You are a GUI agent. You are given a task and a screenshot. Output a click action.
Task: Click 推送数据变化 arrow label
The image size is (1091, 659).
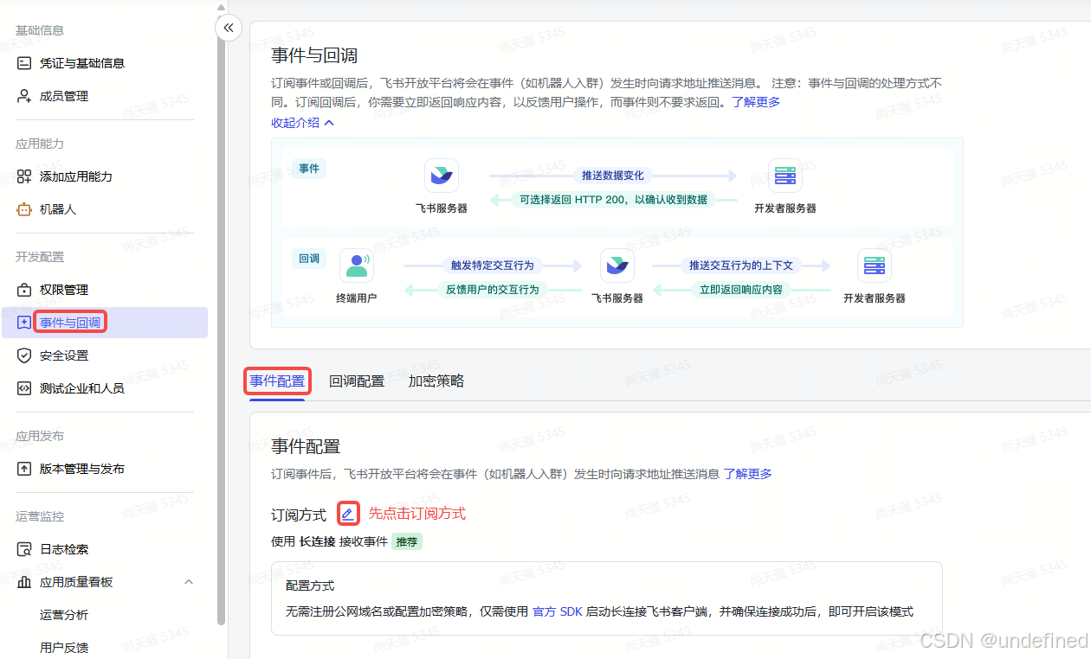pyautogui.click(x=613, y=176)
